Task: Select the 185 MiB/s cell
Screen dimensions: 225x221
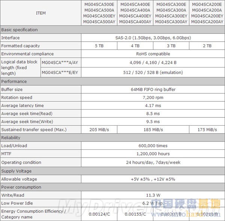Action: [x=153, y=130]
